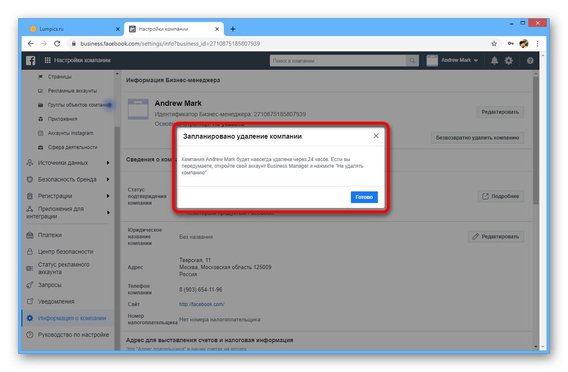Viewport: 568px width, 372px height.
Task: Open notifications bell icon
Action: [495, 61]
